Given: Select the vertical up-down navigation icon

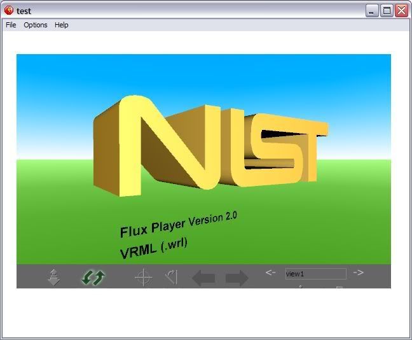Looking at the screenshot, I should click(54, 278).
